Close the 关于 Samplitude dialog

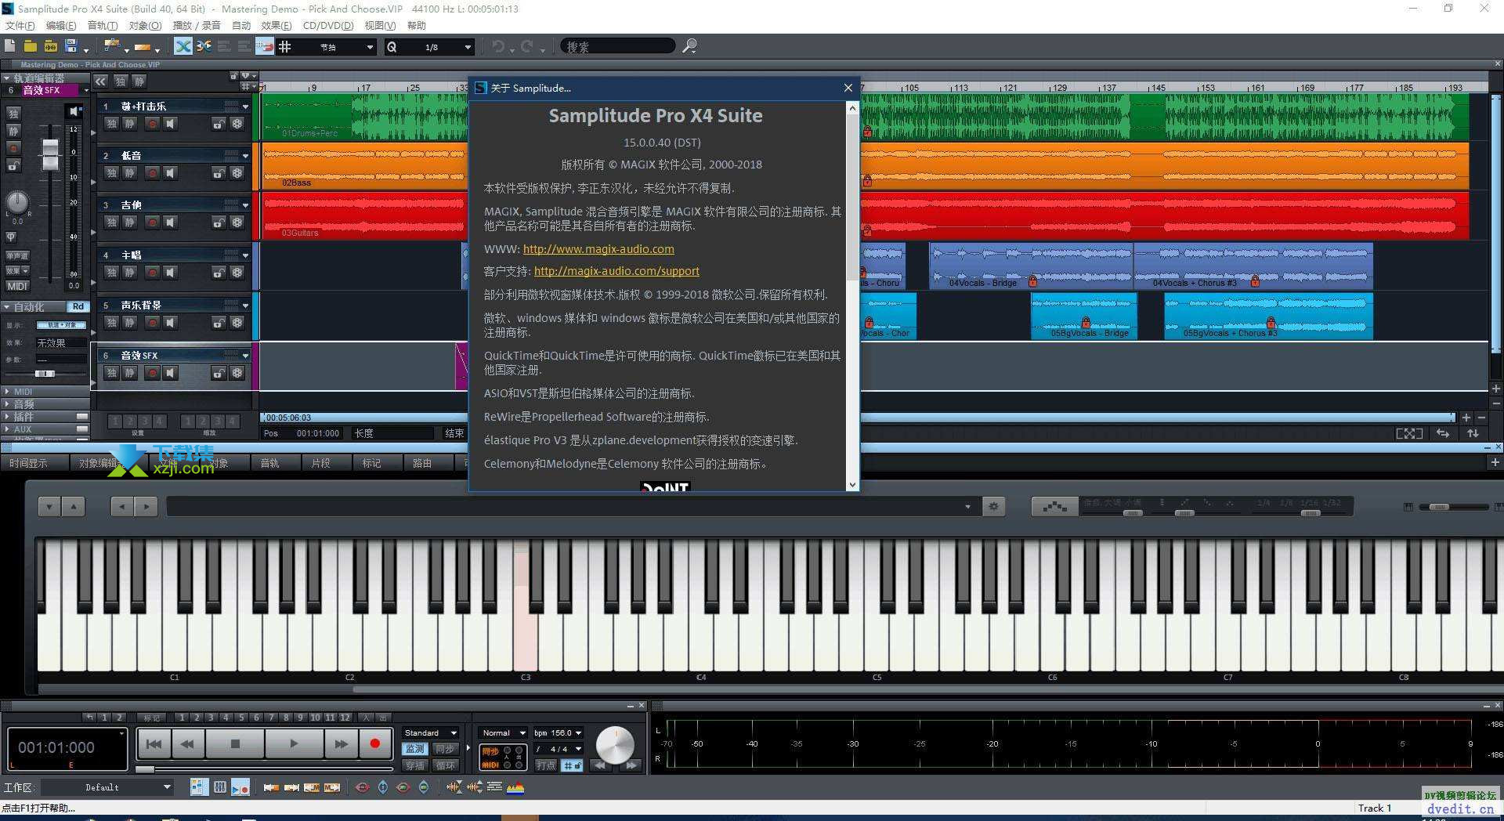click(848, 88)
